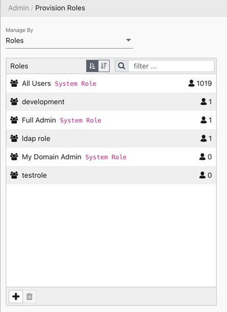
Task: Select the ldap role entry
Action: pos(111,138)
